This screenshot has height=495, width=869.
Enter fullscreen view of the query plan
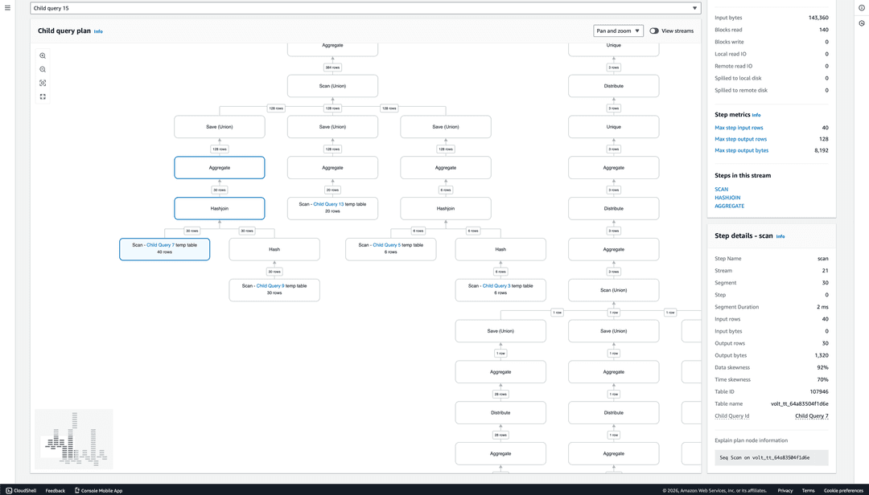43,96
